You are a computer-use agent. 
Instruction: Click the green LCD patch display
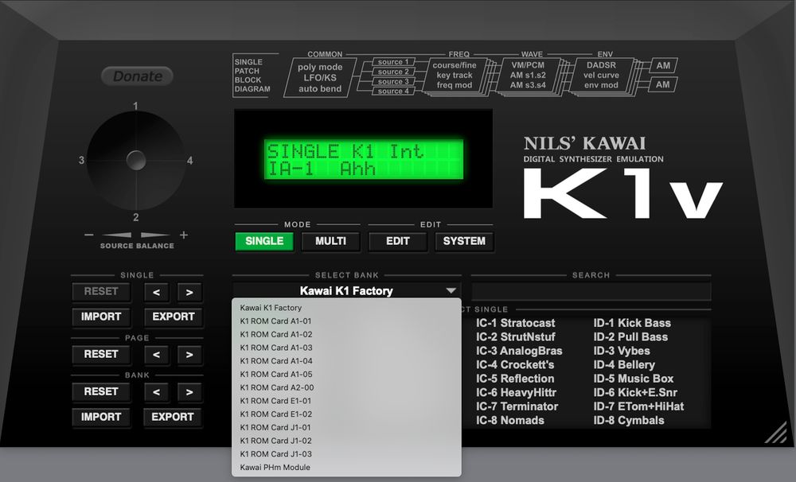pyautogui.click(x=364, y=159)
